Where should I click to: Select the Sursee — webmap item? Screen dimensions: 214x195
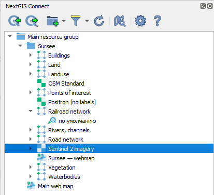72,158
